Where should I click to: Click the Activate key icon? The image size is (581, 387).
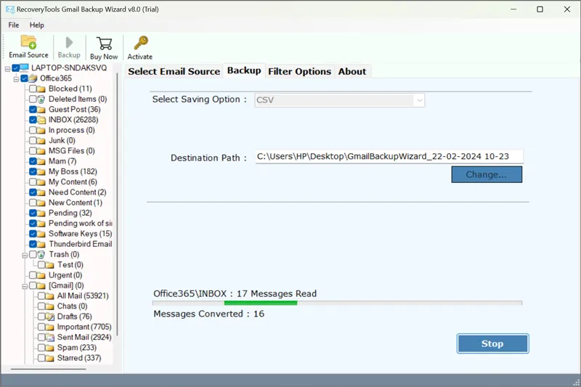pos(140,43)
